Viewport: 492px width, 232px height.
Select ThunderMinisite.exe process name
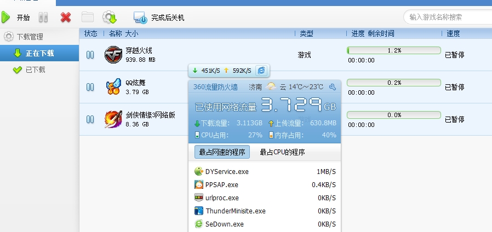pos(236,211)
